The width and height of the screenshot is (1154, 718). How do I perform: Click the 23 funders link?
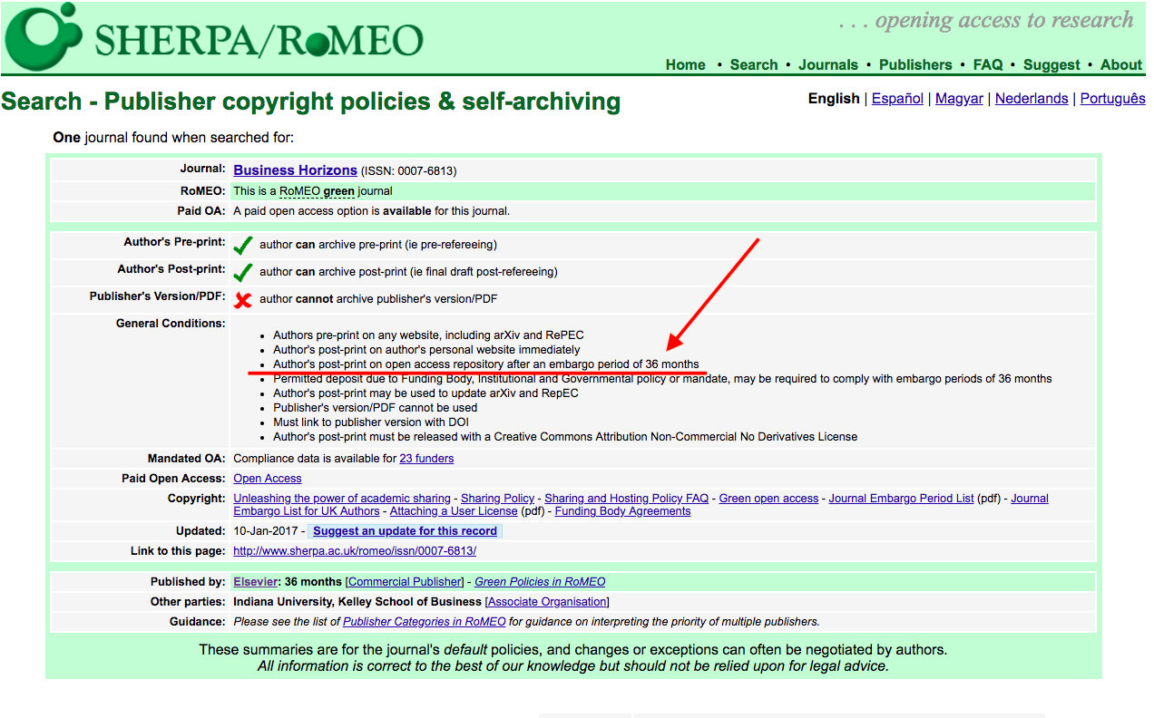426,459
